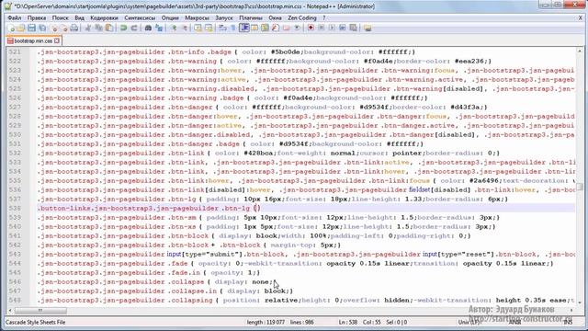Open the Поиск menu
The image size is (588, 331).
(x=60, y=17)
